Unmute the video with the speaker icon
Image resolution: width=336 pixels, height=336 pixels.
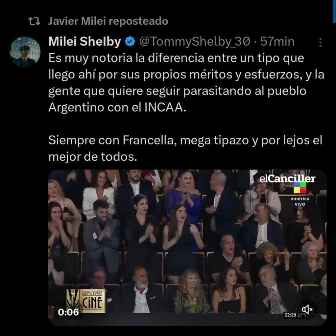pyautogui.click(x=307, y=309)
